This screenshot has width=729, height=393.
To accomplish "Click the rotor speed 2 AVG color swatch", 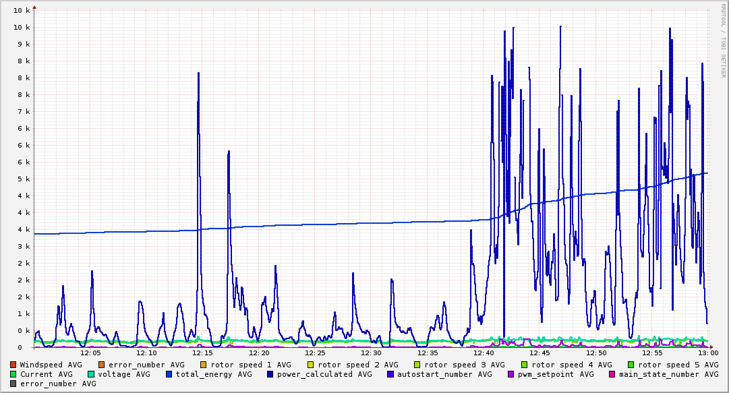I will click(x=311, y=365).
